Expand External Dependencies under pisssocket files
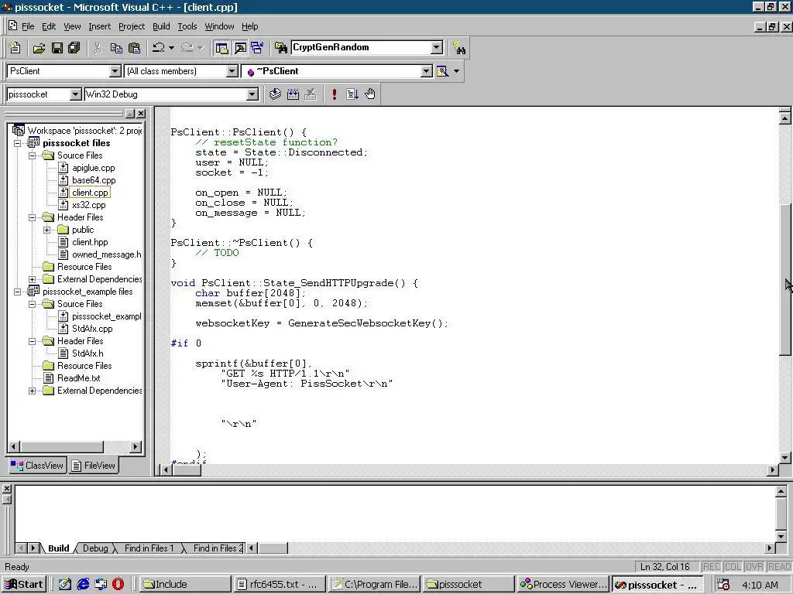Viewport: 793px width, 594px height. (x=33, y=279)
